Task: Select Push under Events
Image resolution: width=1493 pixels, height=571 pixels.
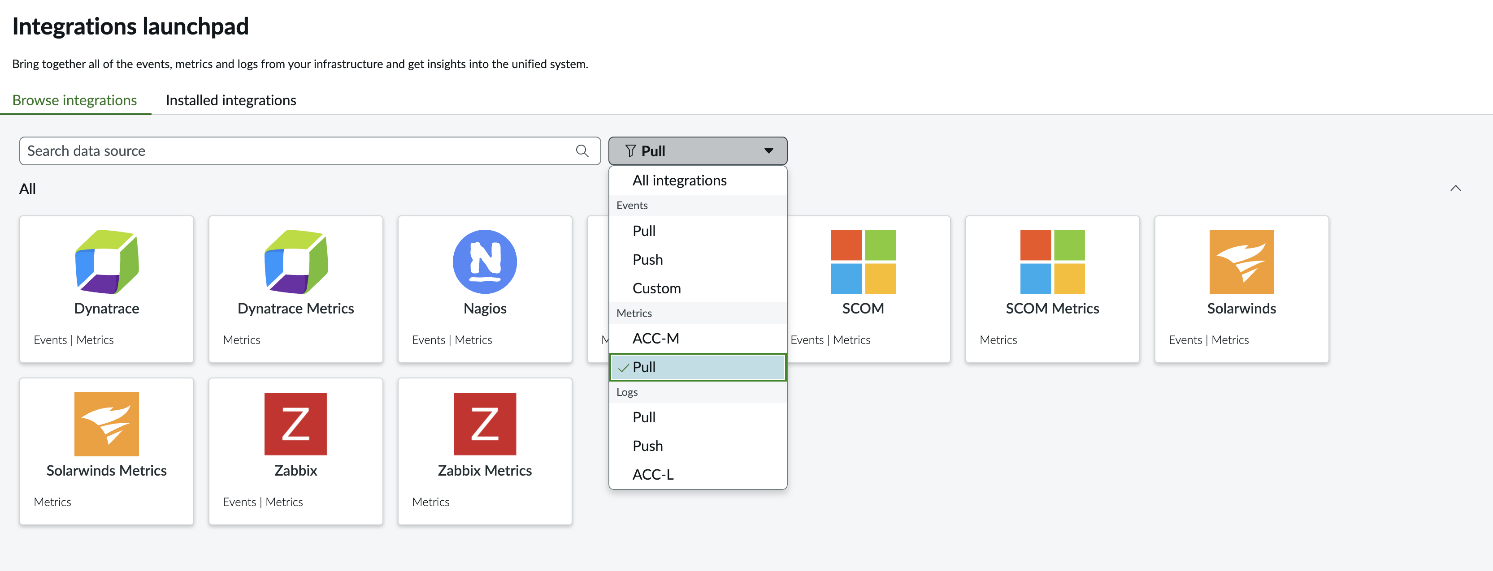Action: coord(698,259)
